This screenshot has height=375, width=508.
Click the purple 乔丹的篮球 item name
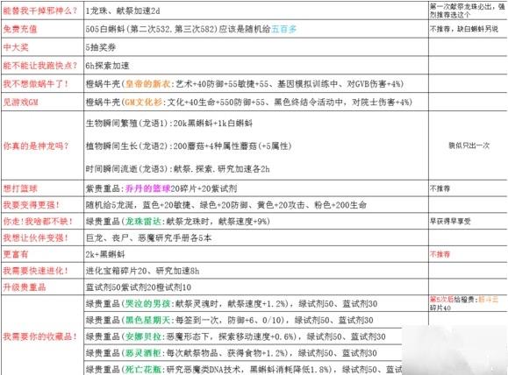pyautogui.click(x=147, y=188)
